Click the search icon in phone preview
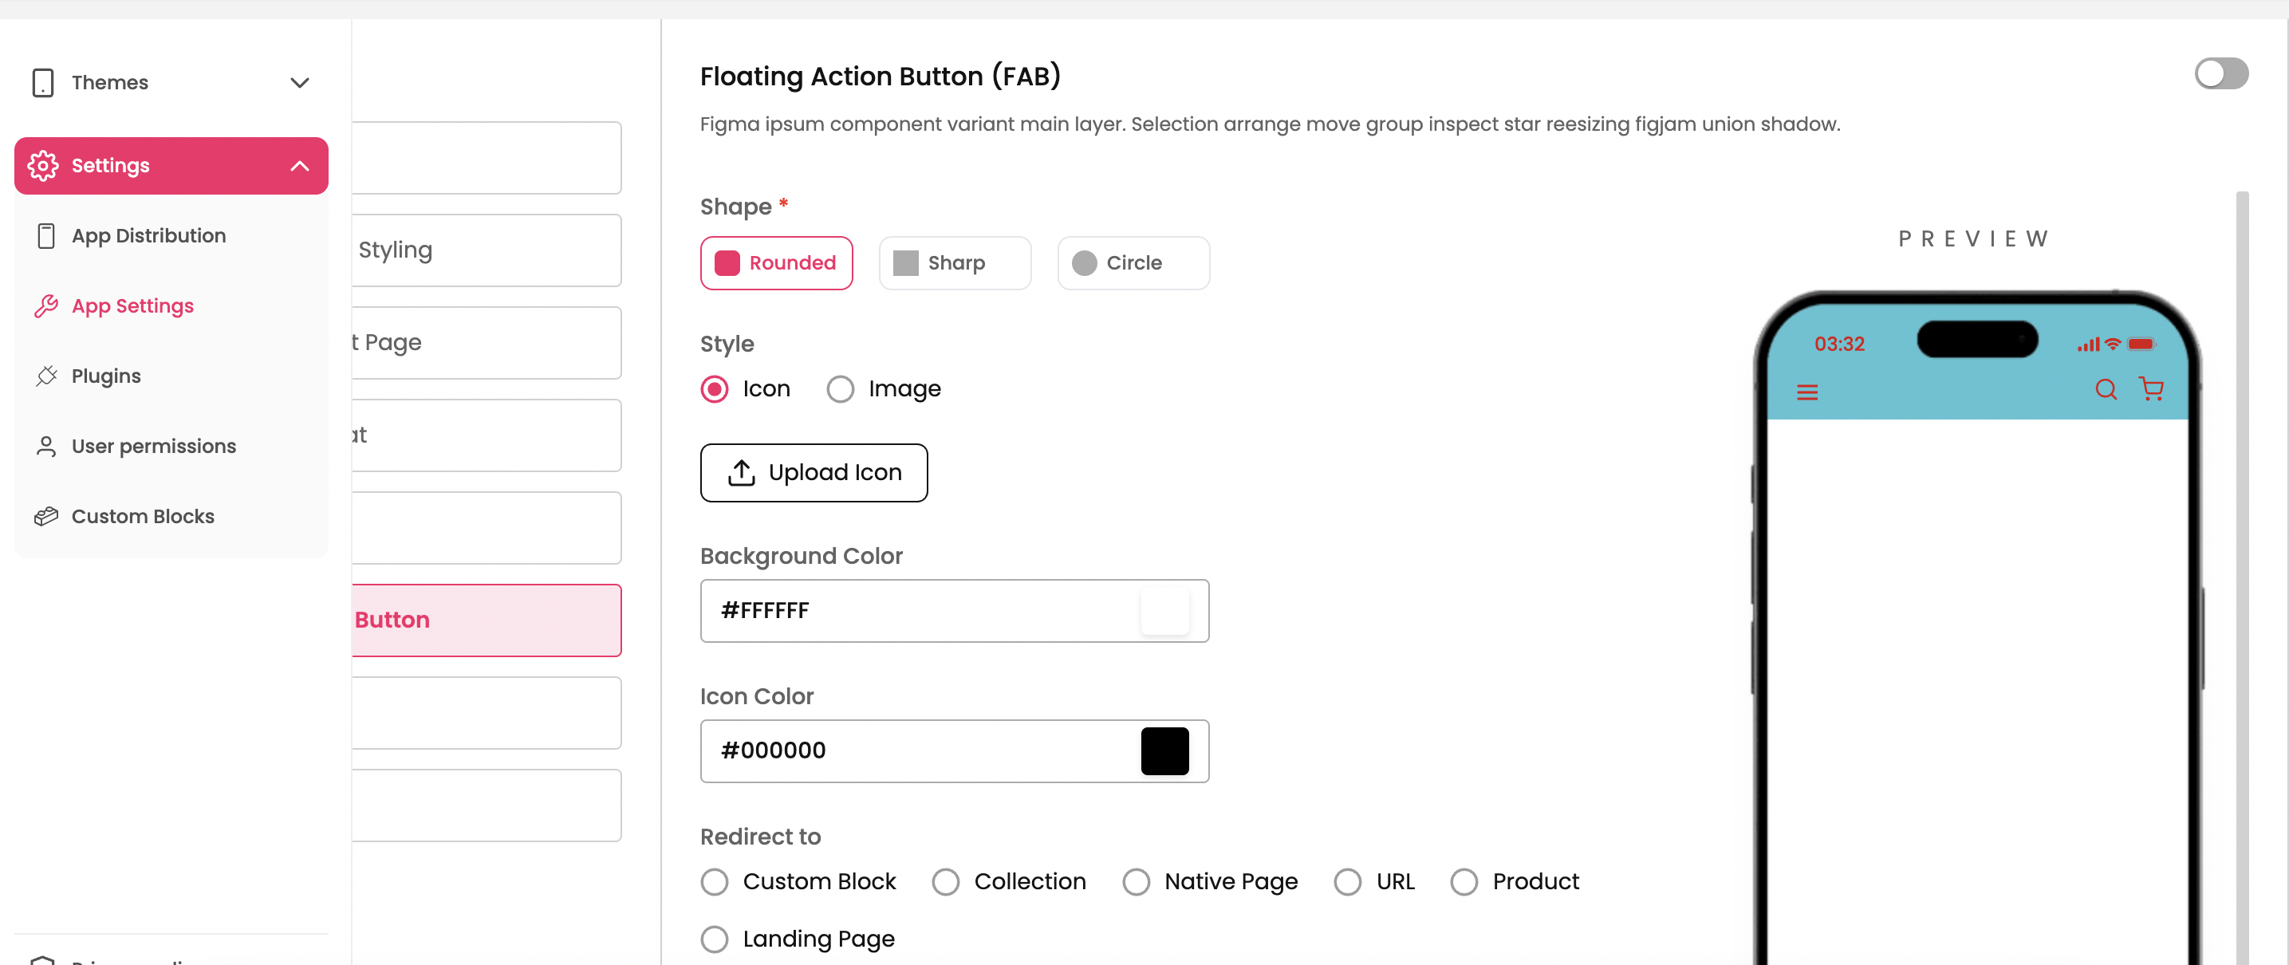 2105,389
